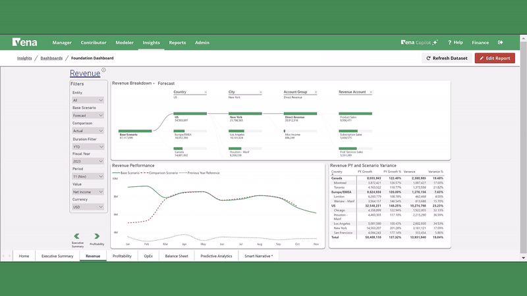Expand the Currency dropdown showing USD

88,207
